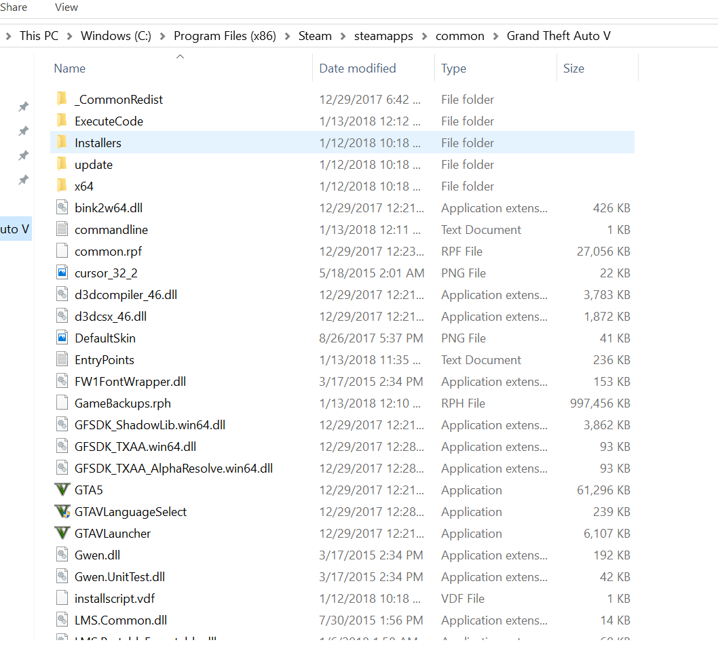This screenshot has width=718, height=653.
Task: Expand chevron after steamapps breadcrumb
Action: 424,36
